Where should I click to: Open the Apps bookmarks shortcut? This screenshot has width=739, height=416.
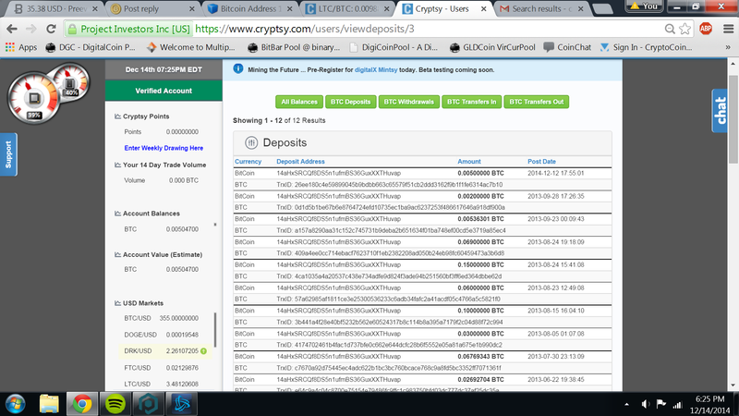(x=21, y=47)
